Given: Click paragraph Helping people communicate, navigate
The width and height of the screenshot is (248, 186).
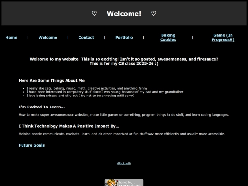Looking at the screenshot, I should 121,134.
